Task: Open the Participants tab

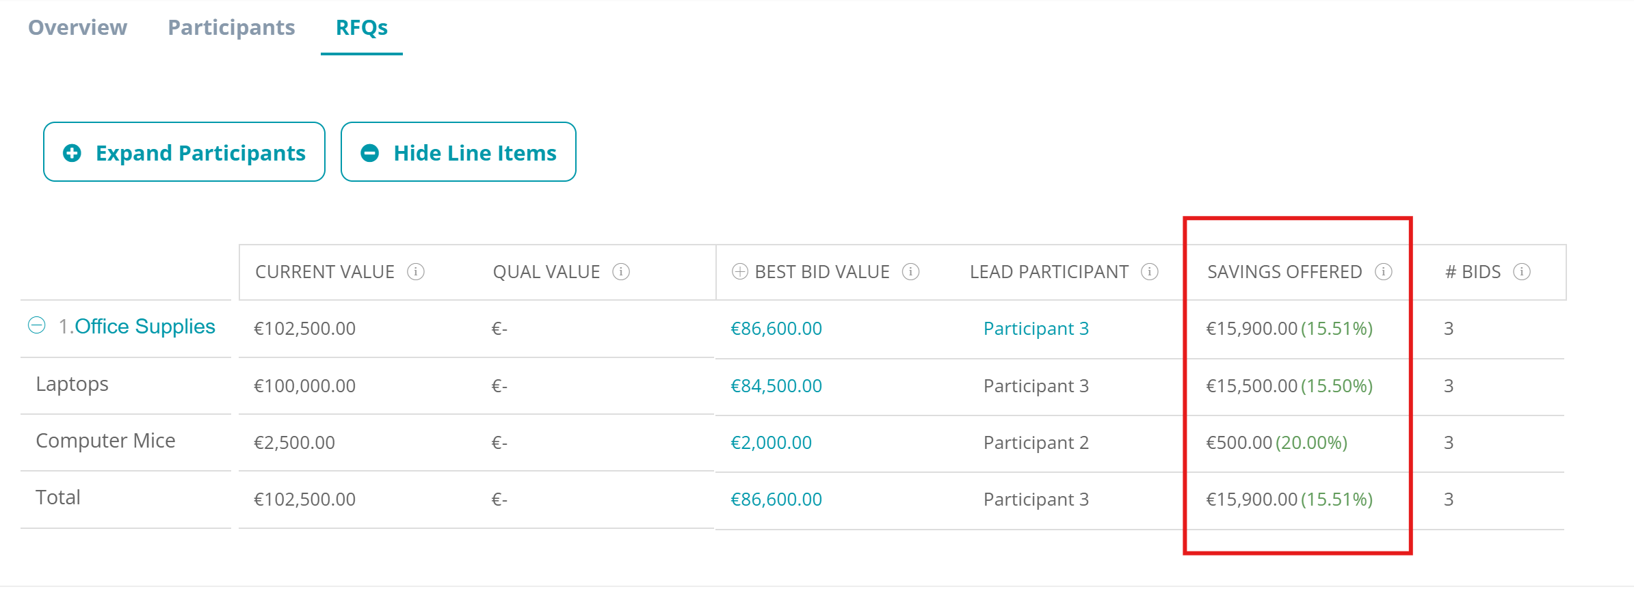Action: 231,27
